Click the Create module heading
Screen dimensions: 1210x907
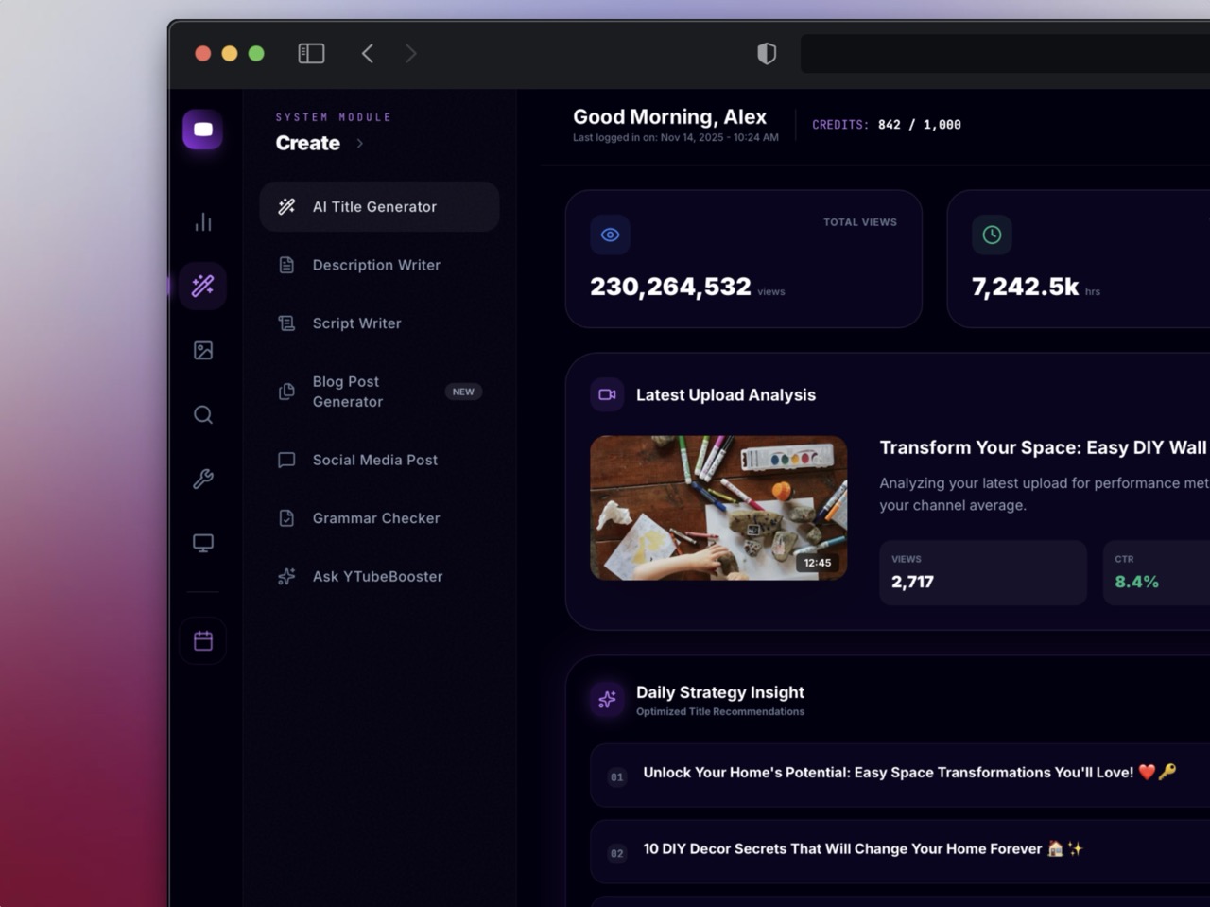click(x=307, y=143)
